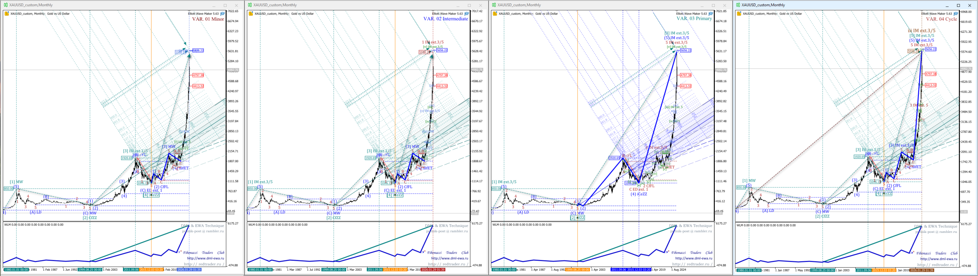The height and width of the screenshot is (276, 978).
Task: Click the Elliott Wave Maker cap icon in the VAR. 01 Minor chart
Action: [222, 14]
